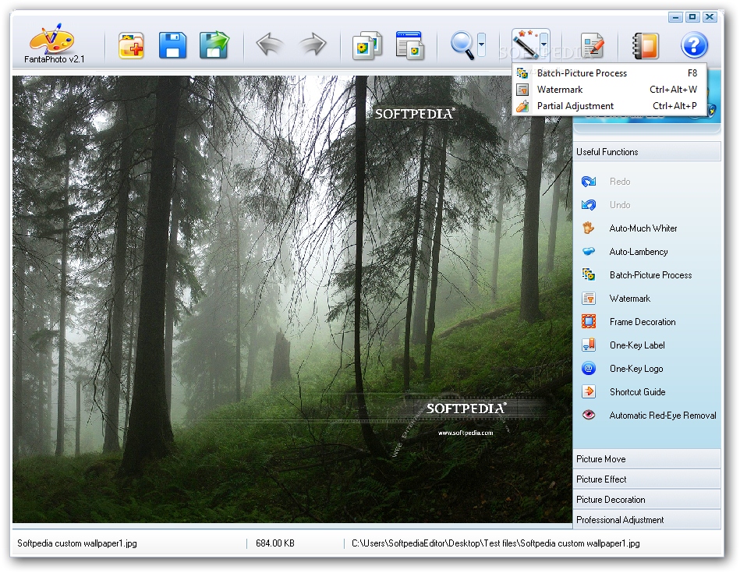The image size is (740, 573).
Task: Click the file name Softpedia custom wallpaper1.jpg in status bar
Action: 77,543
